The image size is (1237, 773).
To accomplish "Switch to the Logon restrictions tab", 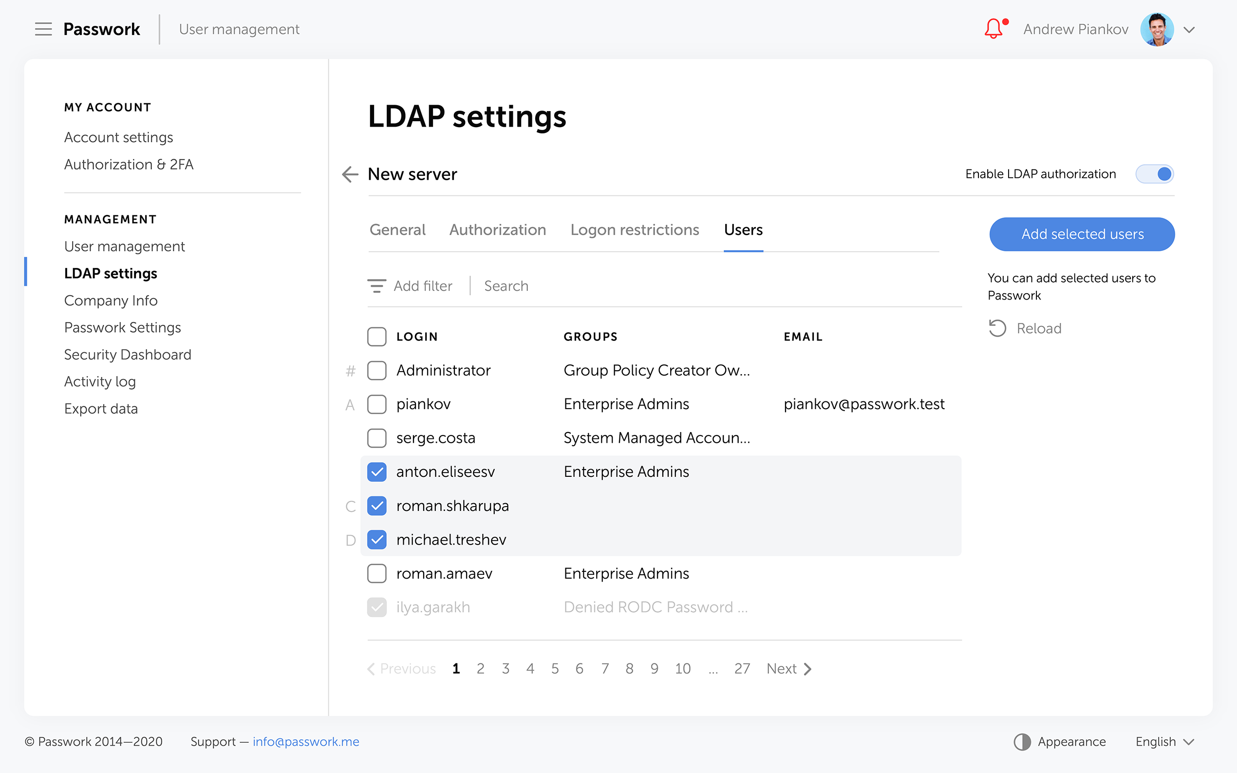I will [x=635, y=230].
